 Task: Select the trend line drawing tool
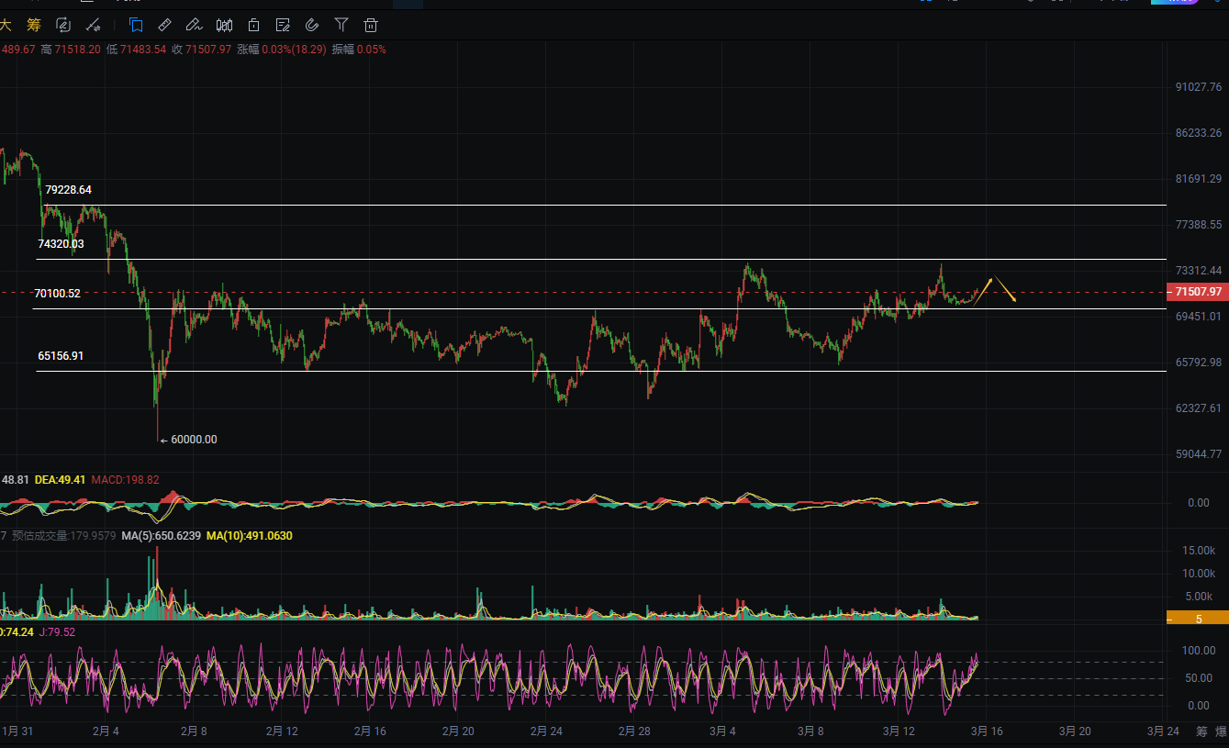click(x=93, y=25)
